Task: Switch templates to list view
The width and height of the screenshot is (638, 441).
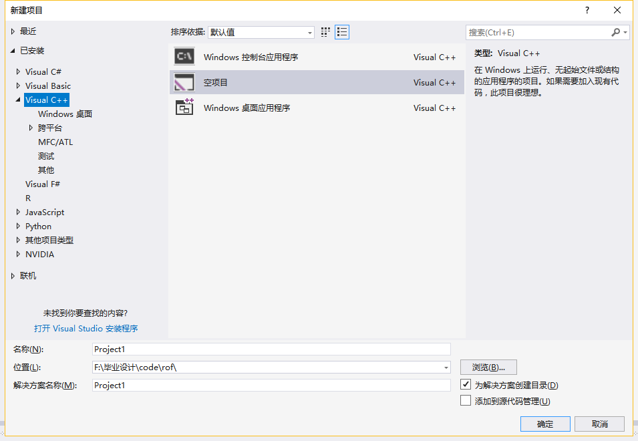Action: (x=342, y=31)
